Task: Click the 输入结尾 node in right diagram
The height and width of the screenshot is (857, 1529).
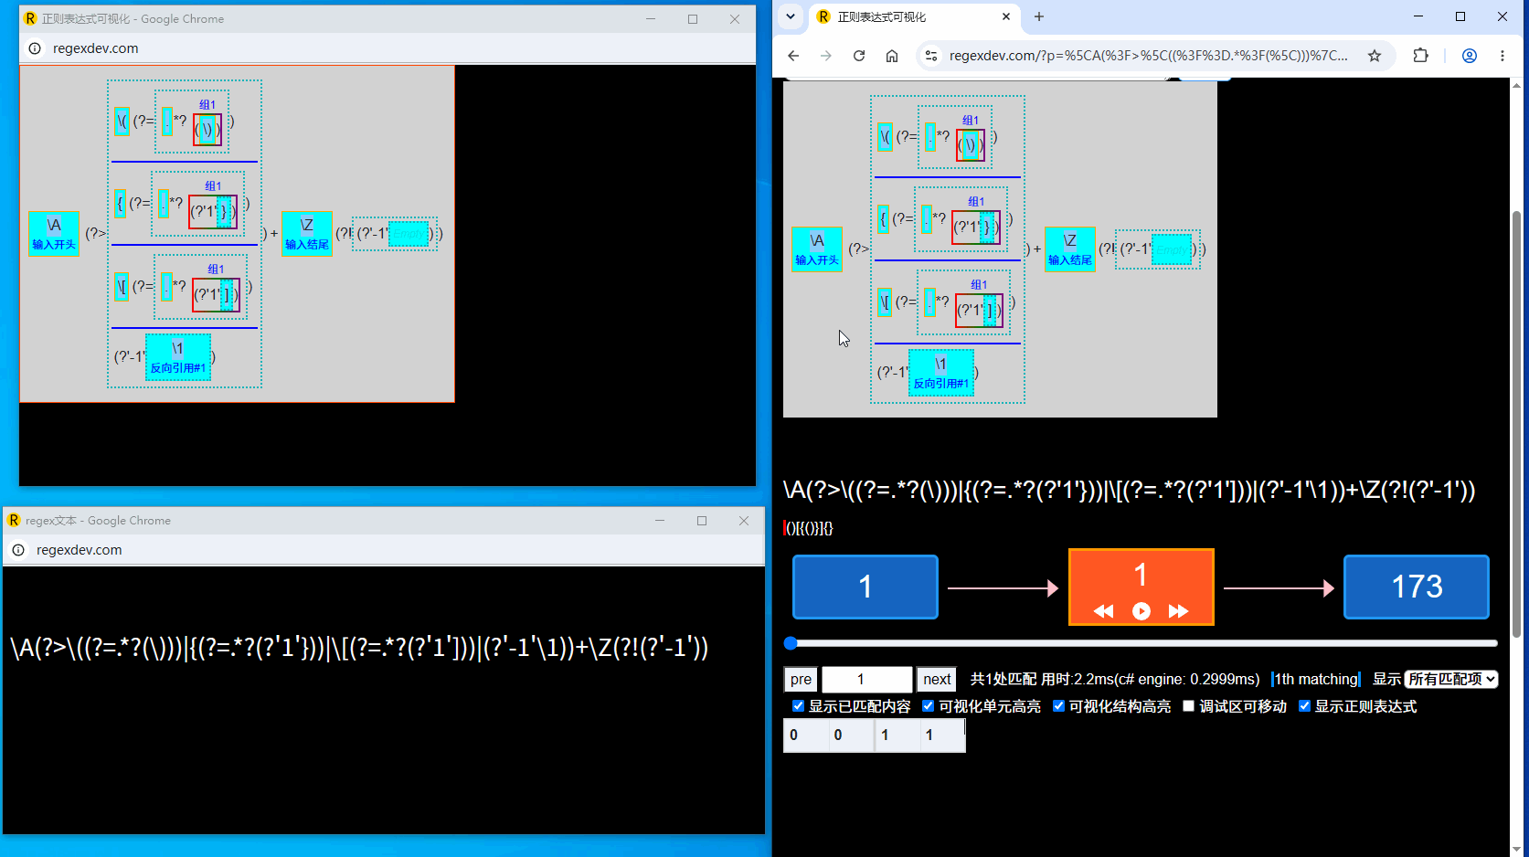Action: [x=1069, y=249]
